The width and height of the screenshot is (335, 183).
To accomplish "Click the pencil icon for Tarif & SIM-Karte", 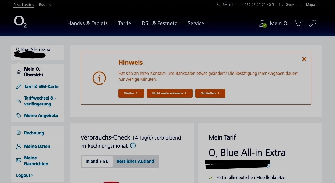I will (x=19, y=86).
